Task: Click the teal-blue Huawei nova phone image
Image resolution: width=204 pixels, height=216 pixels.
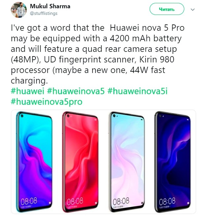Action: point(34,162)
